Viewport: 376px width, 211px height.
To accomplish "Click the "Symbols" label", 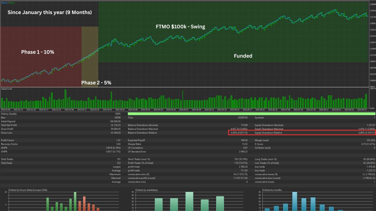I will [x=259, y=118].
